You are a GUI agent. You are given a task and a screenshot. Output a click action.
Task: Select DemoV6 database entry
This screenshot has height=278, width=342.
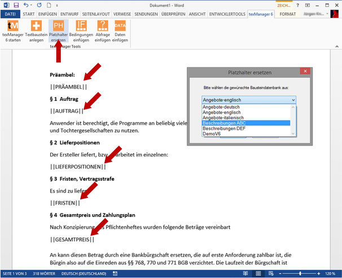pos(246,133)
